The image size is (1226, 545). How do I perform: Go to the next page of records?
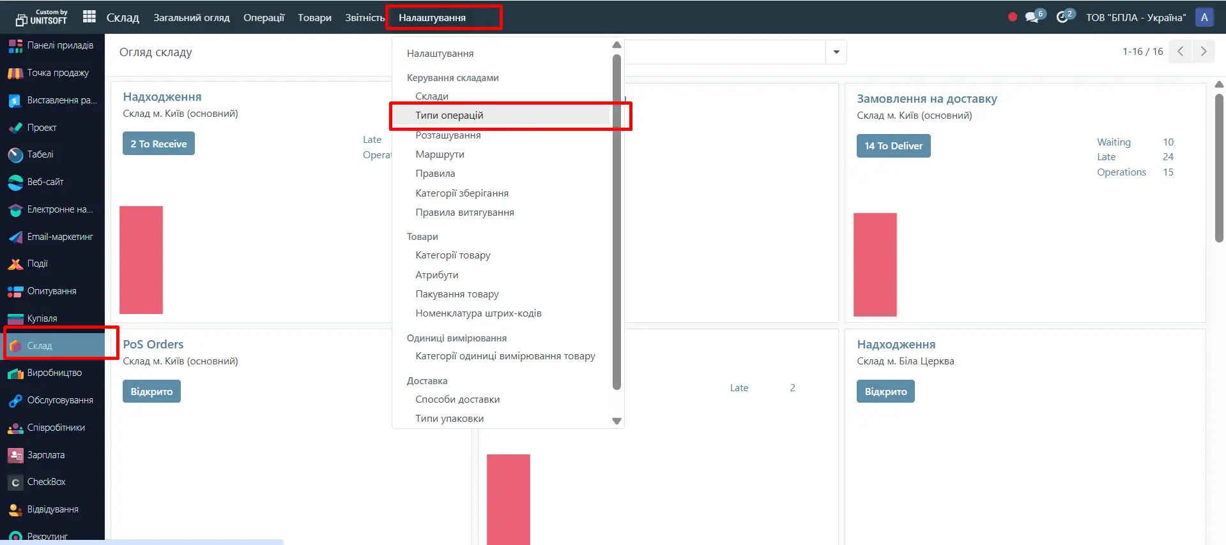coord(1203,52)
